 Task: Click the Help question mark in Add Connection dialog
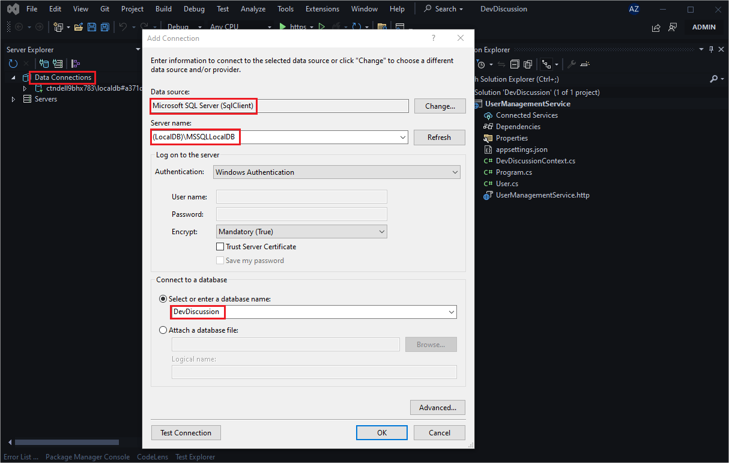(434, 38)
